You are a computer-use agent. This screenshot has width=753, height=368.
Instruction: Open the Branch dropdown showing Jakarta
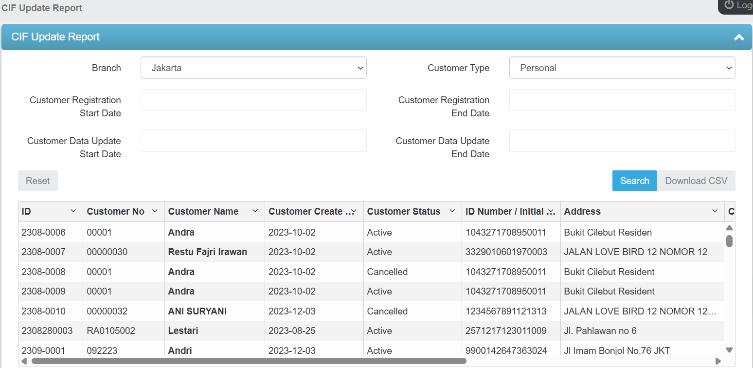coord(253,68)
